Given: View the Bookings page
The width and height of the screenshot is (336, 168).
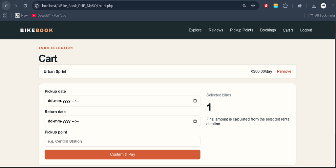Looking at the screenshot, I should click(x=268, y=30).
